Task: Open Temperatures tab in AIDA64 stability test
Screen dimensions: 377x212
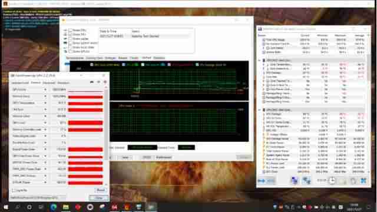Action: coord(75,58)
